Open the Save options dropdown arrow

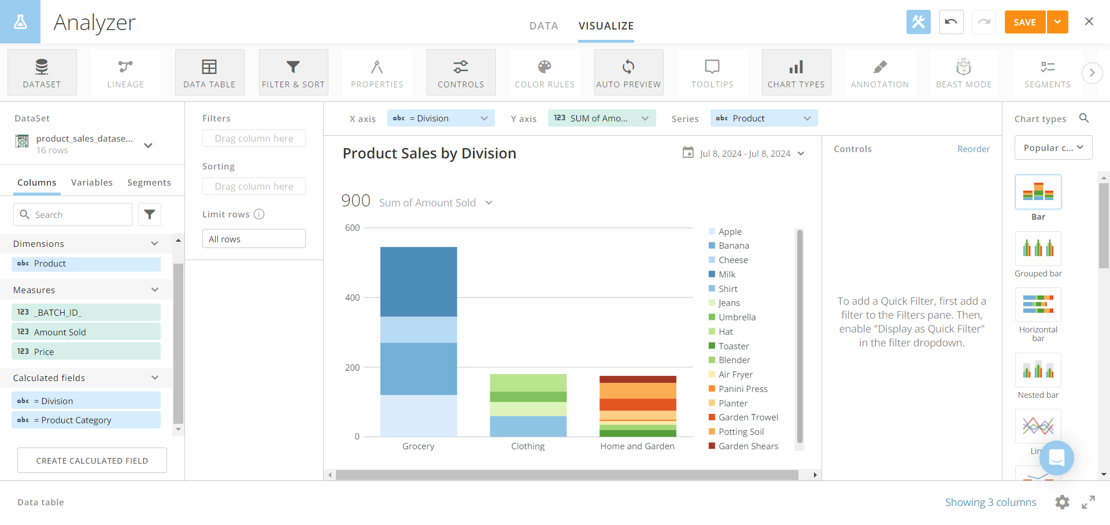[1057, 22]
